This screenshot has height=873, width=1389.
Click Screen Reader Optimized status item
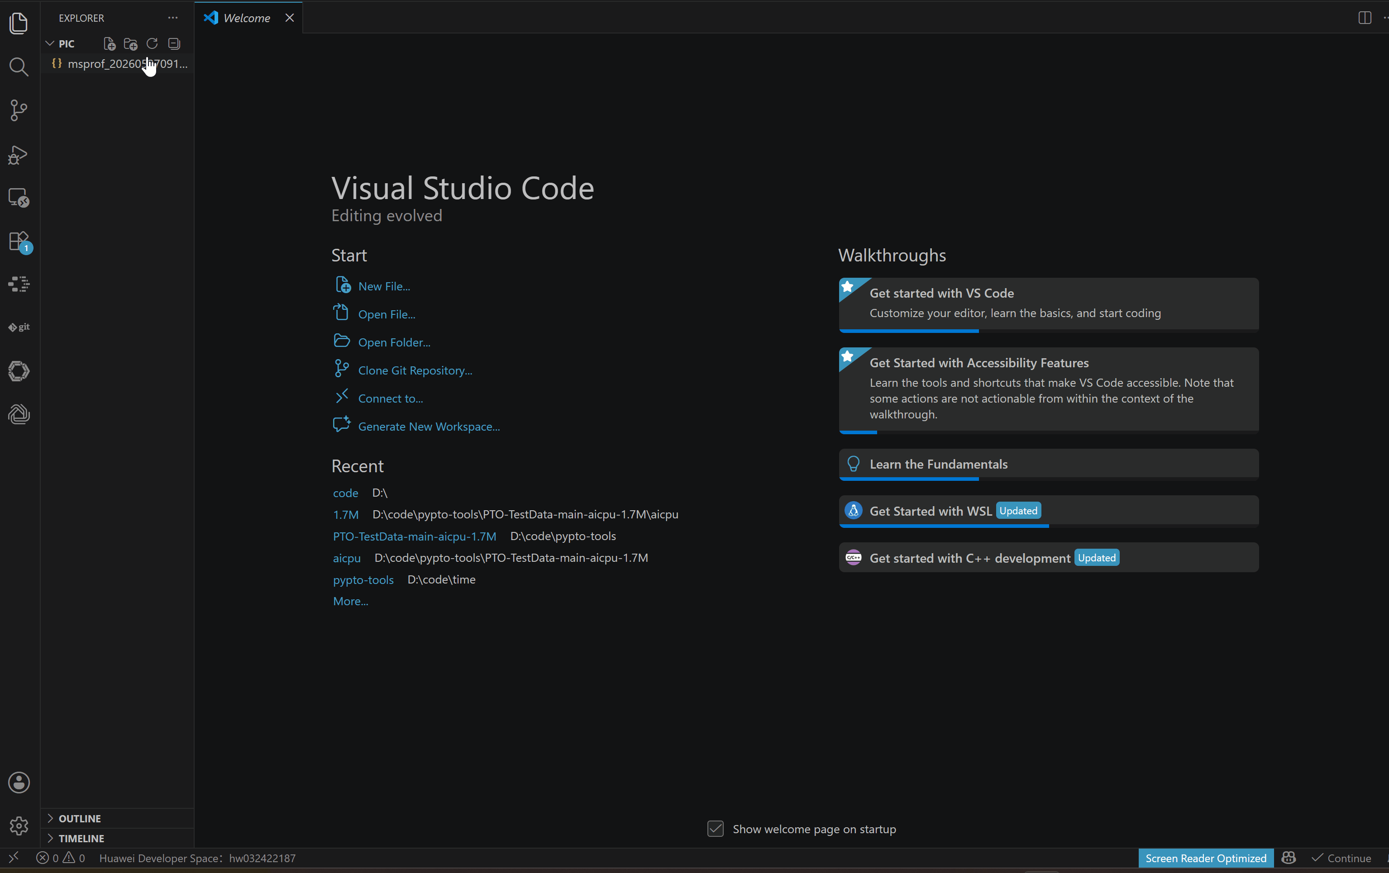(x=1206, y=858)
